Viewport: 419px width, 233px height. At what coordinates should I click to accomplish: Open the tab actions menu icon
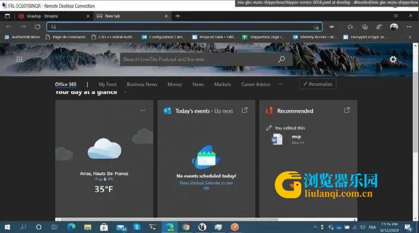coord(7,16)
